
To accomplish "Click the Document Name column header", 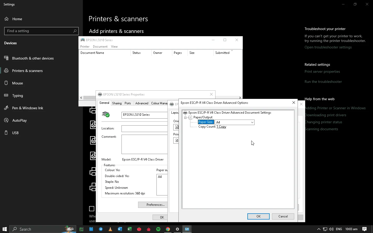I will [x=105, y=53].
